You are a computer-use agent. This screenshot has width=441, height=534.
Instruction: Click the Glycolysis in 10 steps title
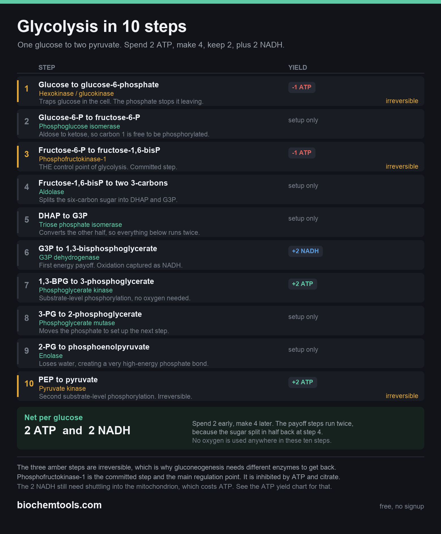102,27
